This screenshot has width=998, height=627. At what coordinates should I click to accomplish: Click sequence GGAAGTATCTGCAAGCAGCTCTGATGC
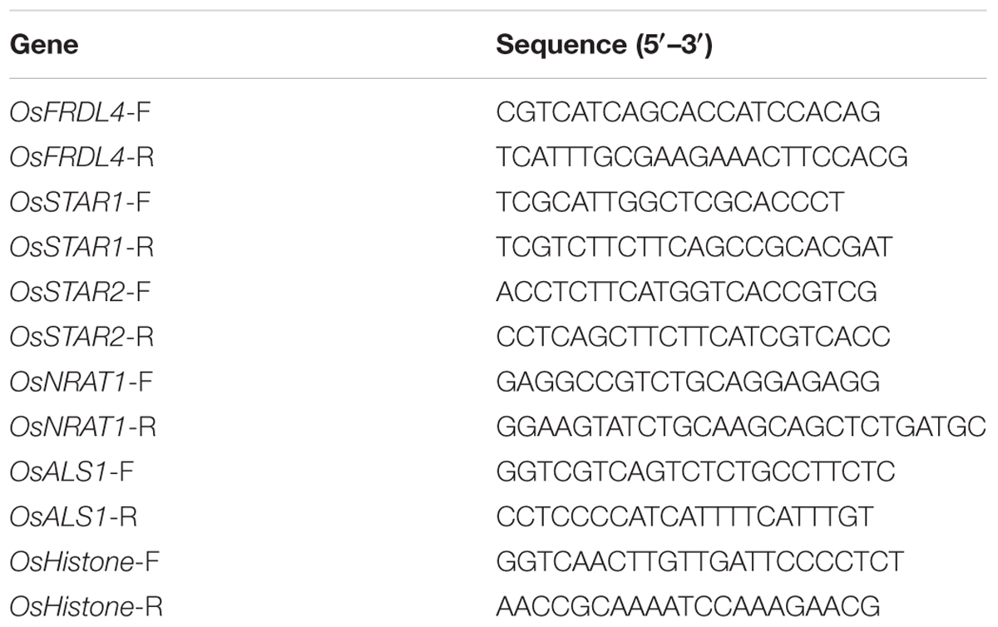(741, 427)
